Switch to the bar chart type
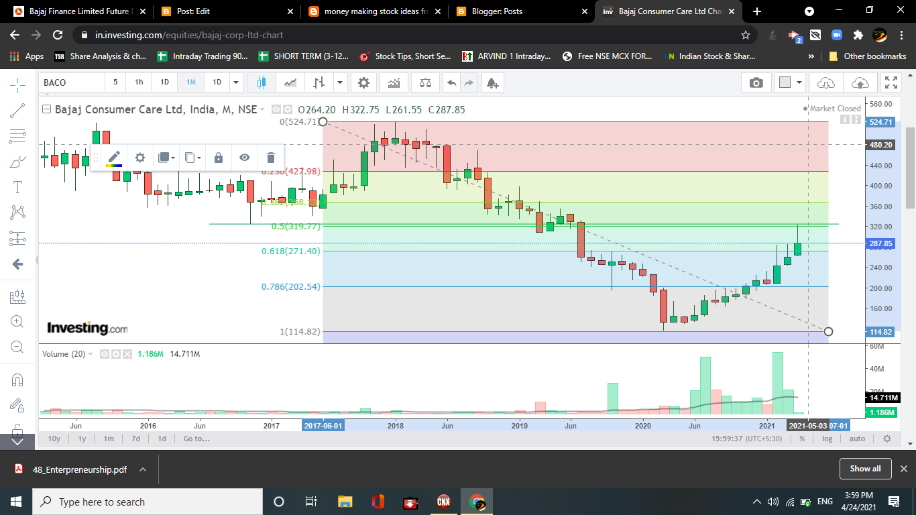Screen dimensions: 916x515 coord(319,82)
